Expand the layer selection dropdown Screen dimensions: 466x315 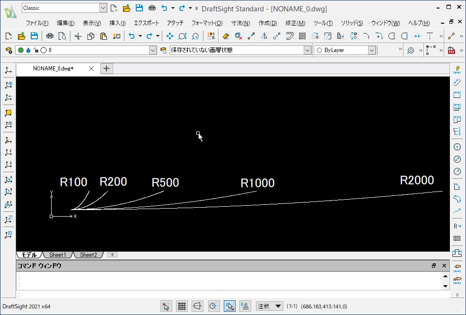(153, 50)
